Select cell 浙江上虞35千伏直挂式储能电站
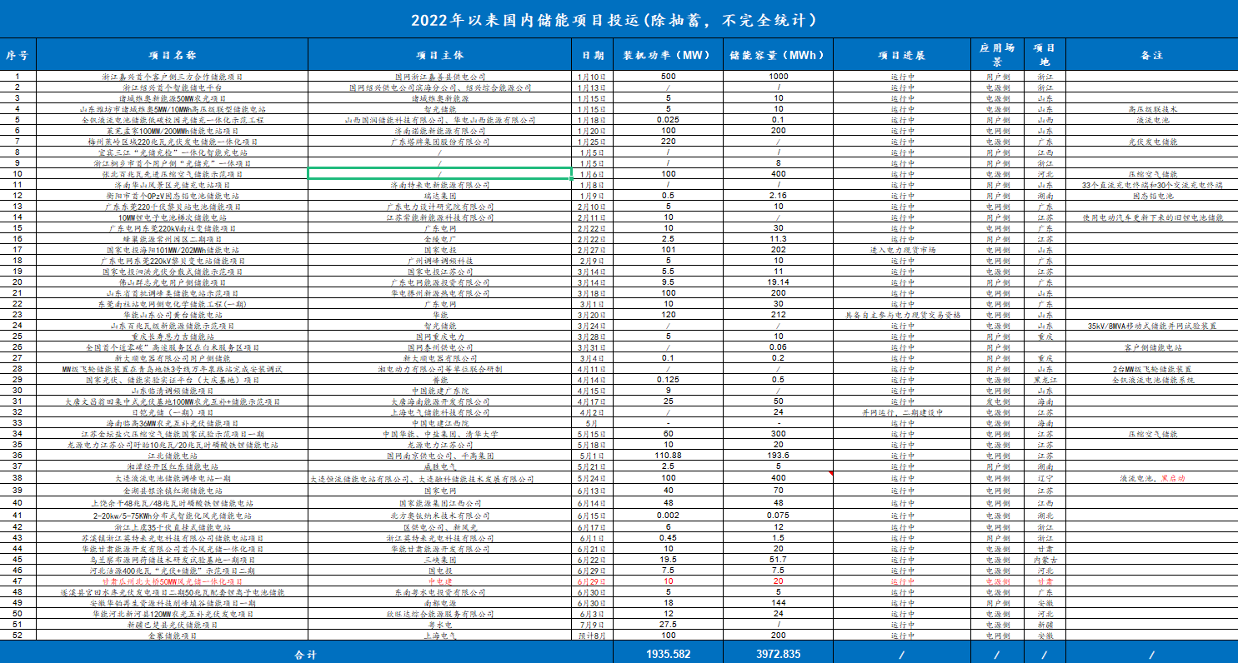 point(172,527)
